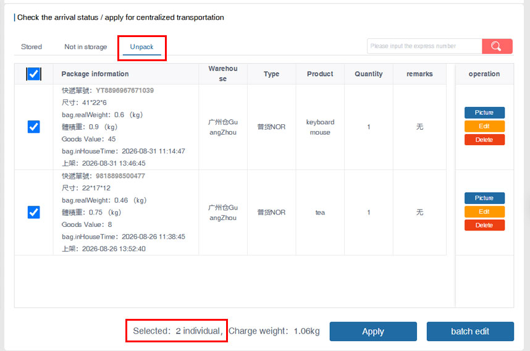
Task: Toggle the select-all checkbox in header
Action: [33, 74]
